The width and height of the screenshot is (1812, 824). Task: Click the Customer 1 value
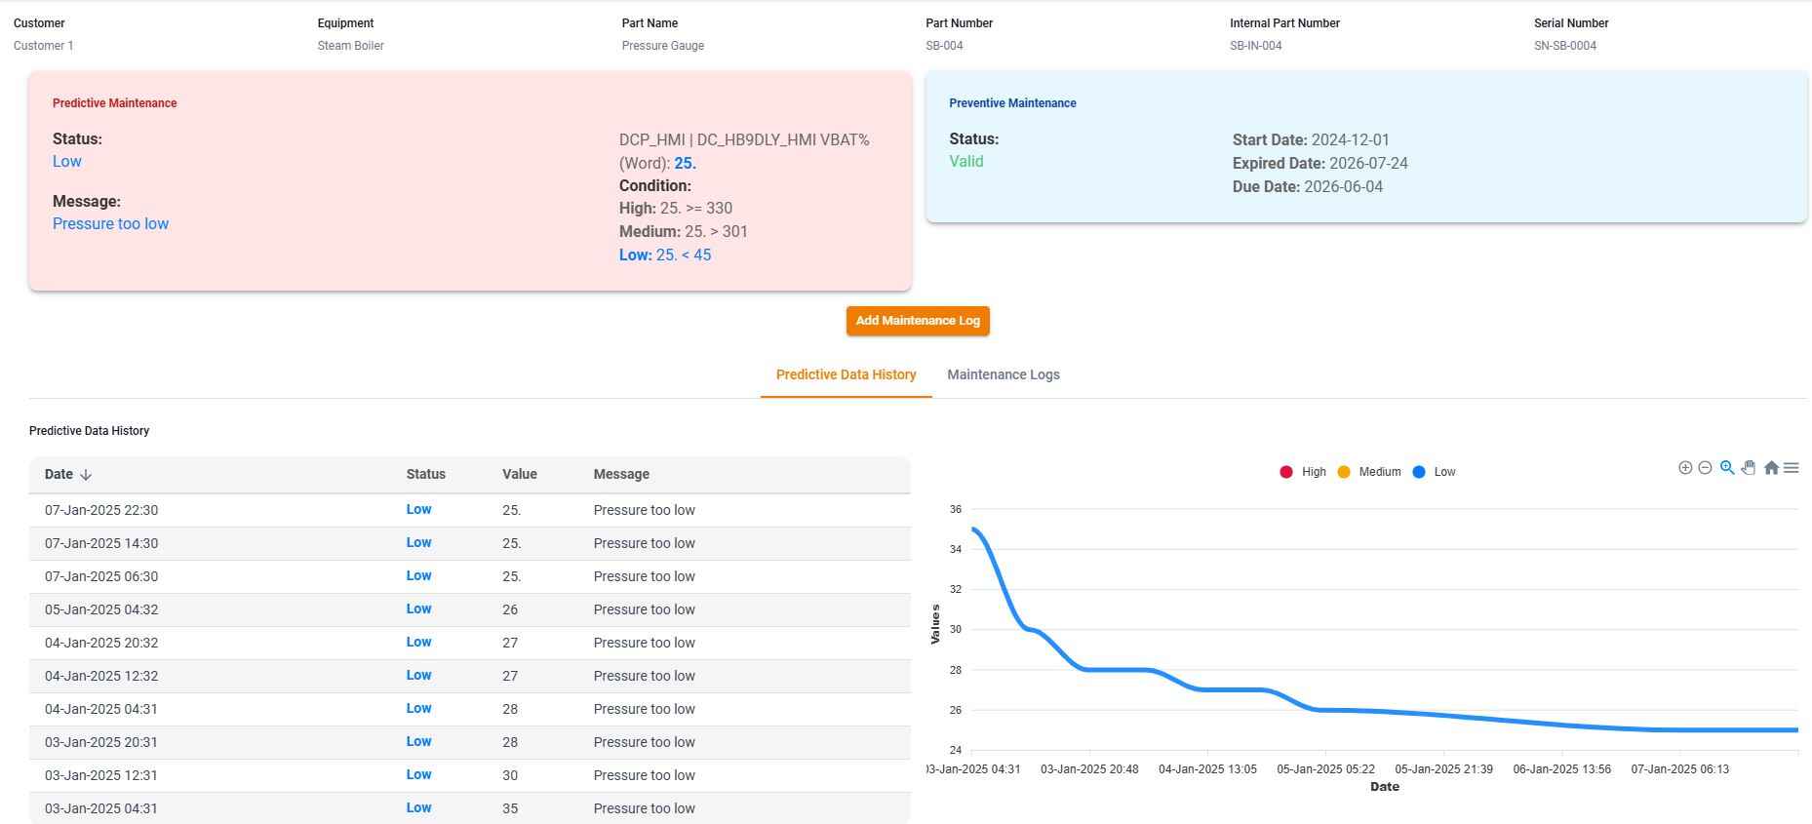click(x=43, y=46)
